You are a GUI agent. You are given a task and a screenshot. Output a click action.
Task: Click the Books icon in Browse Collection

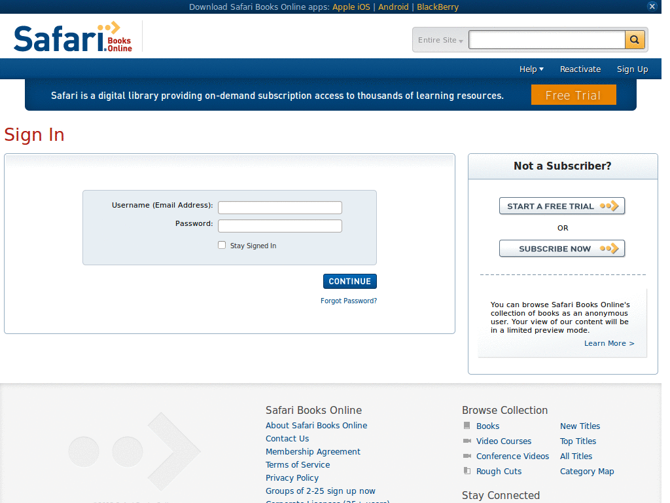pyautogui.click(x=467, y=426)
